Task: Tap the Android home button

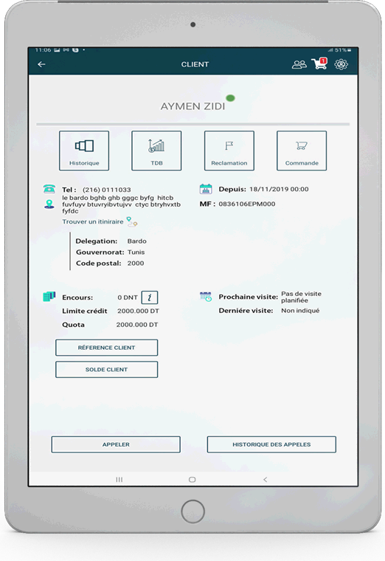Action: pyautogui.click(x=192, y=479)
